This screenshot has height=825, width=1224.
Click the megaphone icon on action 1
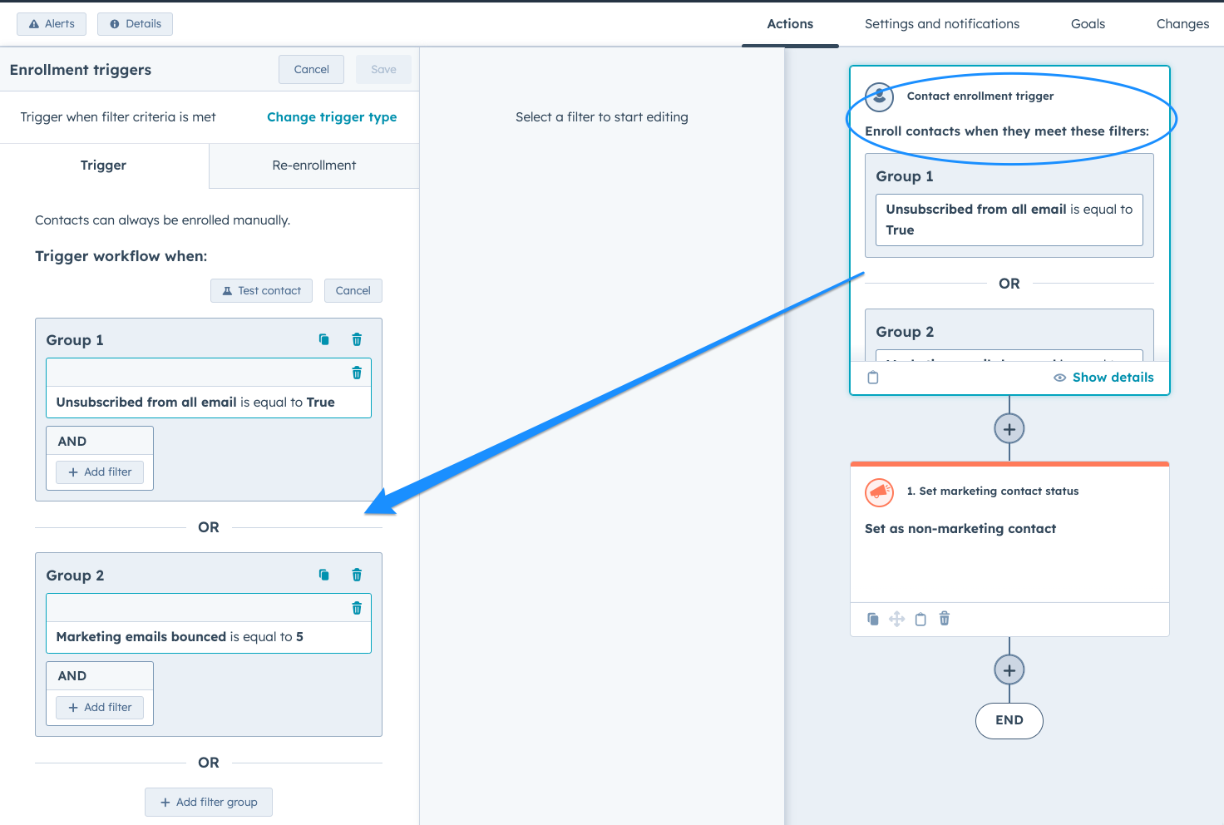pos(879,492)
